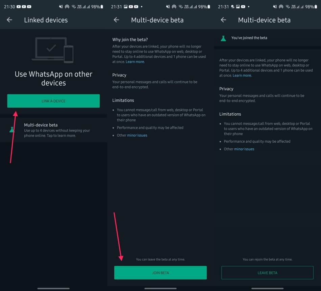This screenshot has width=321, height=291.
Task: Tap 'Performance and quality may be affected' on LEAVE BETA screen
Action: 257,141
